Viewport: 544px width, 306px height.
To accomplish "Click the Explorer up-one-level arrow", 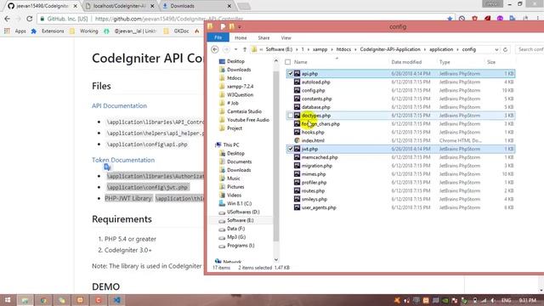I will tap(245, 49).
